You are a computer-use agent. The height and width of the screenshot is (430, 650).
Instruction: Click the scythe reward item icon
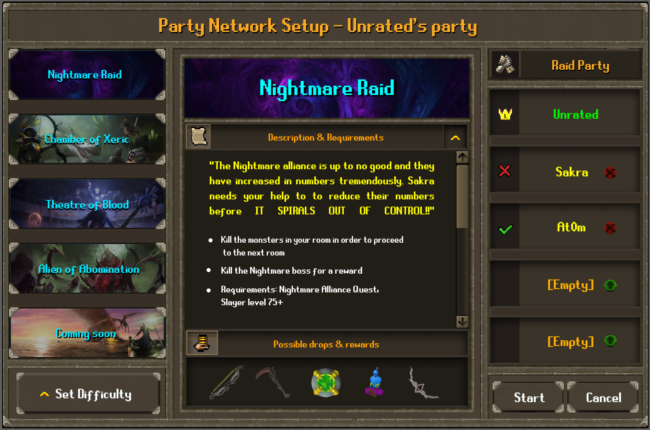(x=273, y=382)
